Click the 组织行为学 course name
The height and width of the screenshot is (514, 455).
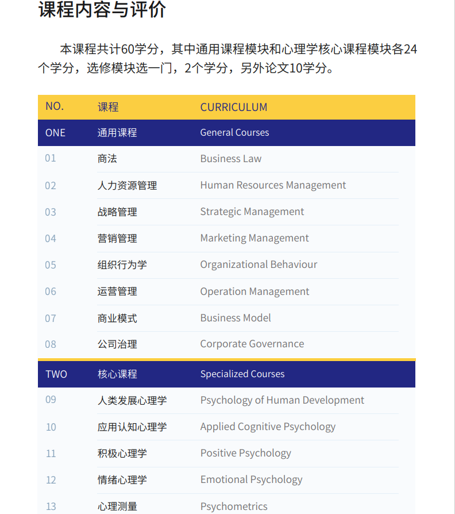pos(122,265)
